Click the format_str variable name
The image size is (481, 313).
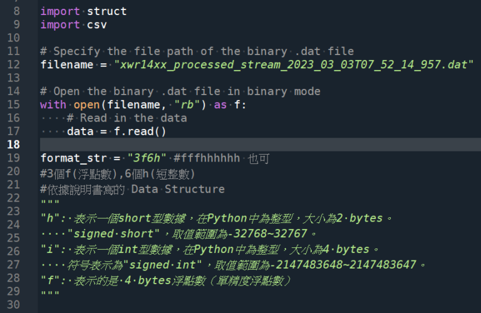74,158
